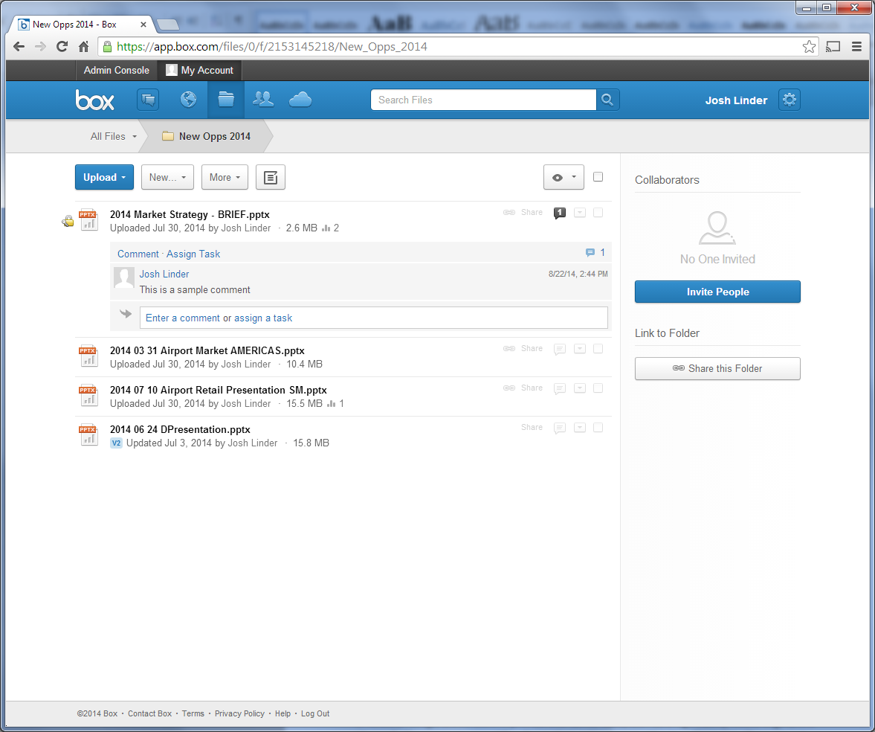Show description panel via the notes icon
This screenshot has width=875, height=732.
pyautogui.click(x=270, y=177)
